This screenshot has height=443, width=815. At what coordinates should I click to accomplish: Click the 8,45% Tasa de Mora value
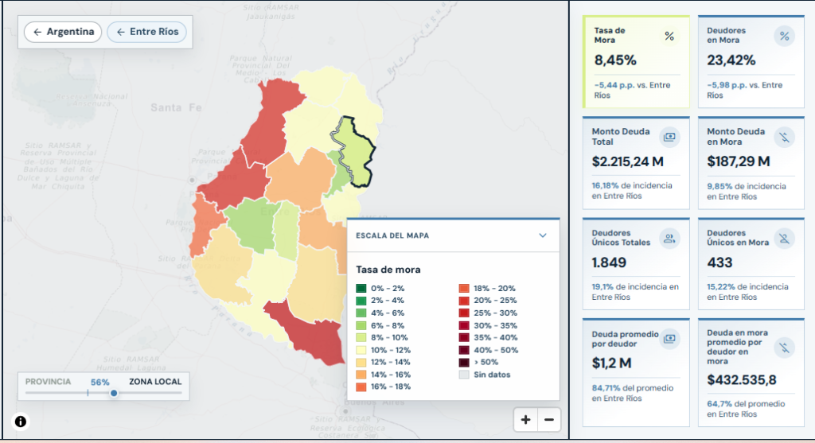coord(615,60)
